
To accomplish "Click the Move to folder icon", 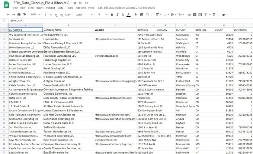I will tap(80, 3).
